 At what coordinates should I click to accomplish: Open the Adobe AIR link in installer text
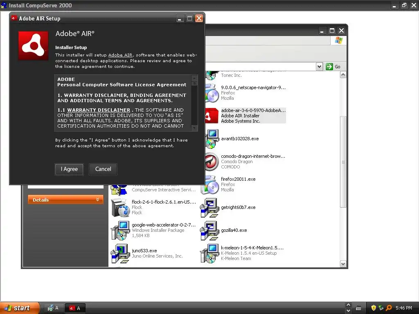(120, 55)
